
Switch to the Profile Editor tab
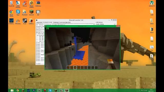point(56,22)
